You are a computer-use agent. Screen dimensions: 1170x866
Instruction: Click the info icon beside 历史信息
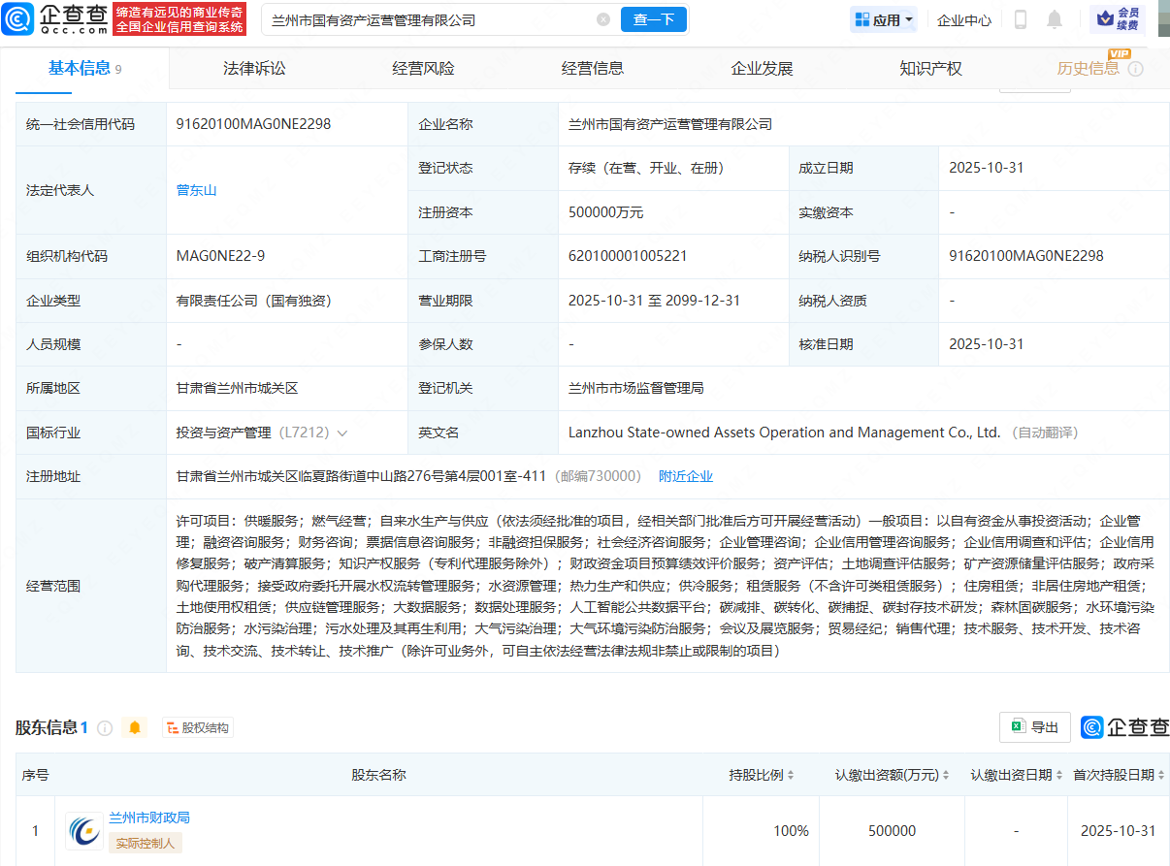1135,69
